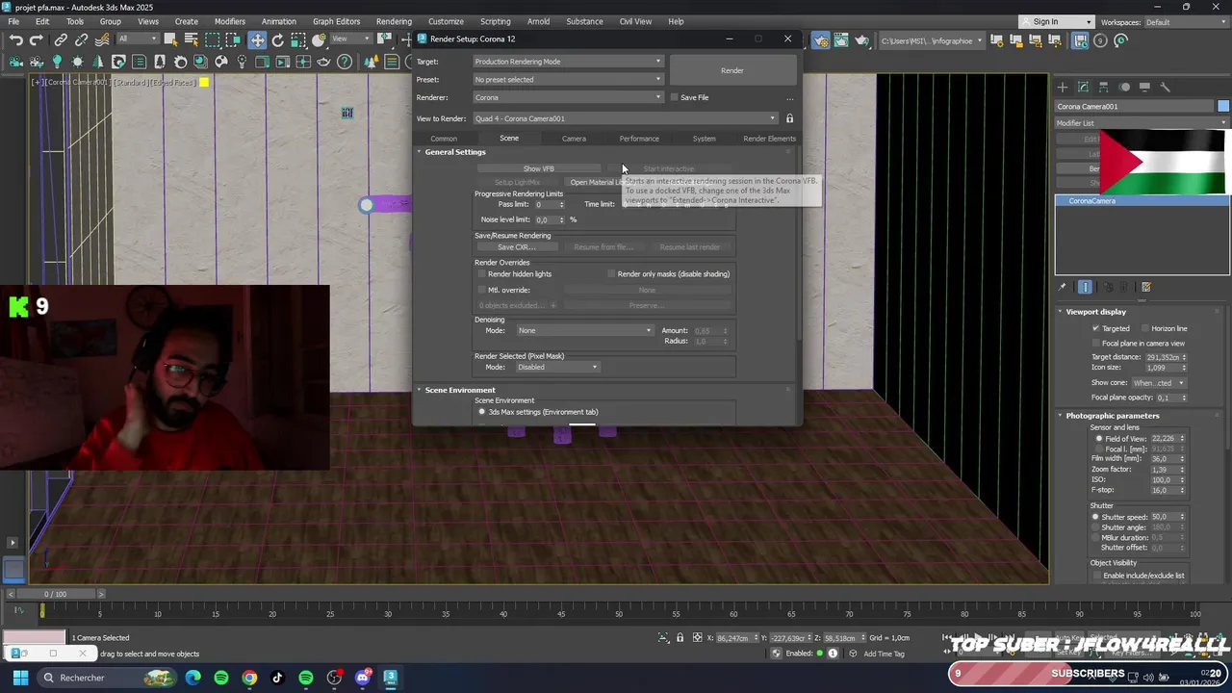Screen dimensions: 1232x693
Task: Open the Create panel plus icon
Action: point(1063,88)
